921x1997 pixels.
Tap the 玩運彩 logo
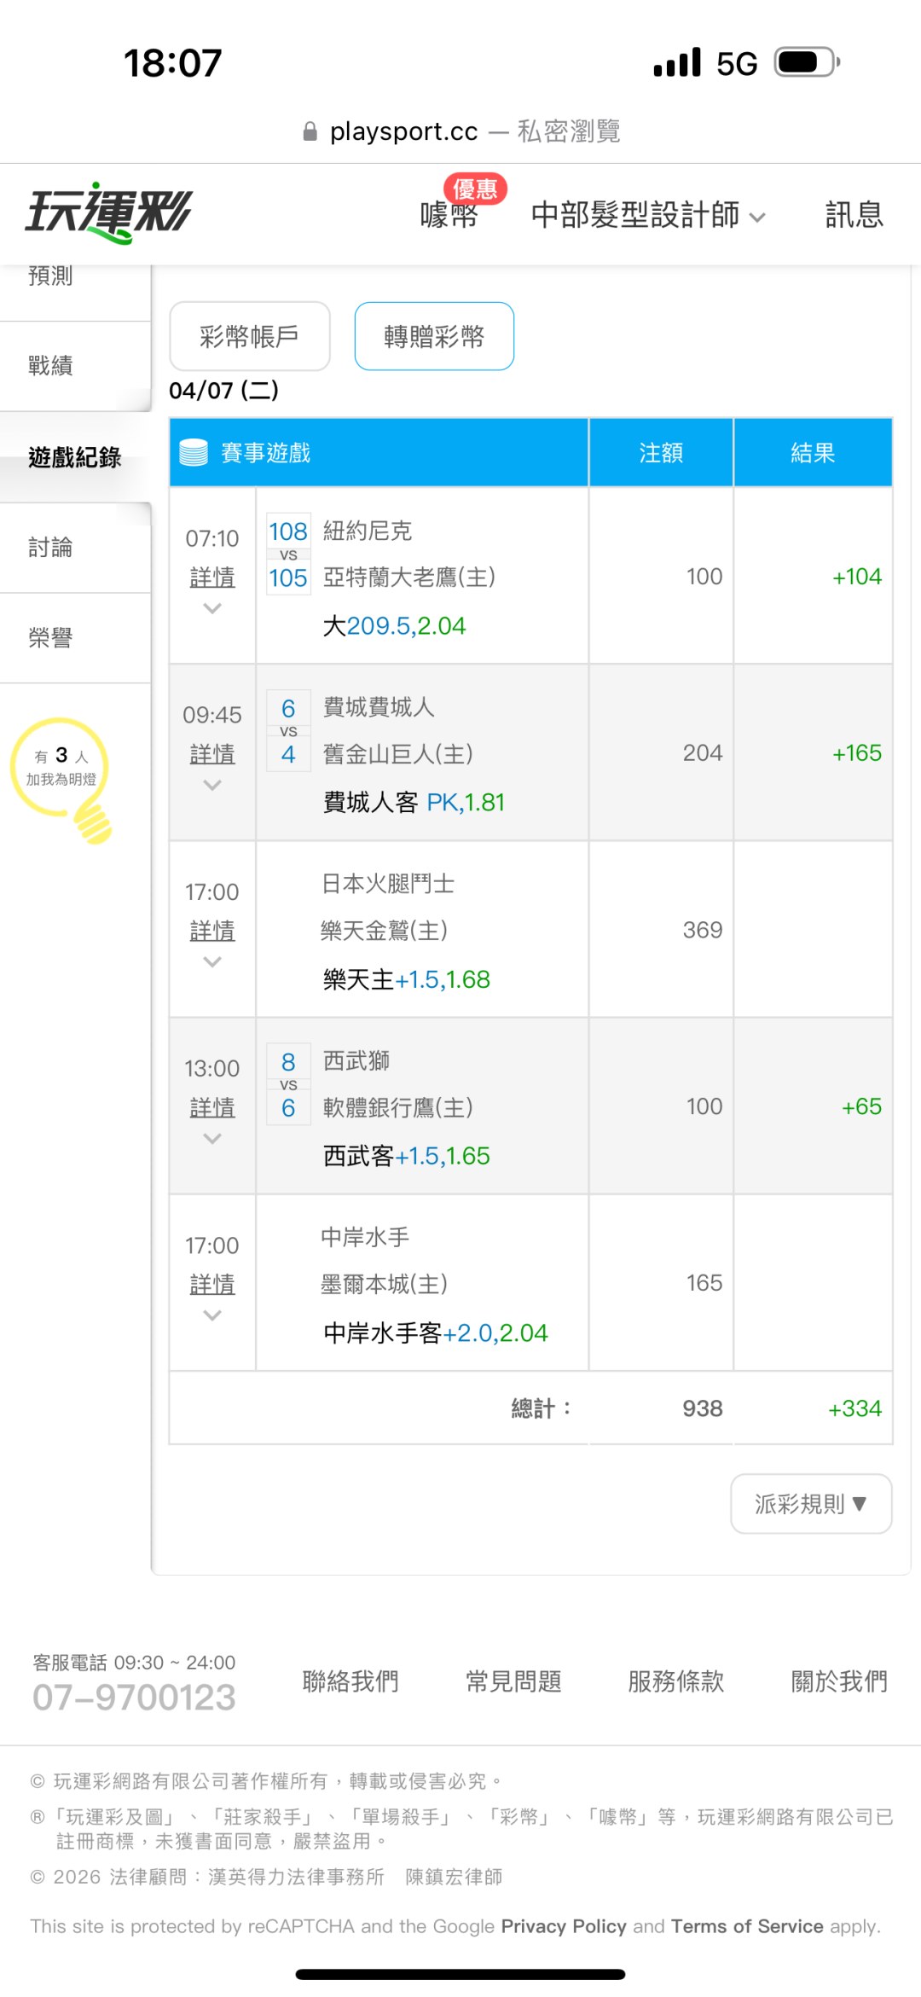point(109,213)
